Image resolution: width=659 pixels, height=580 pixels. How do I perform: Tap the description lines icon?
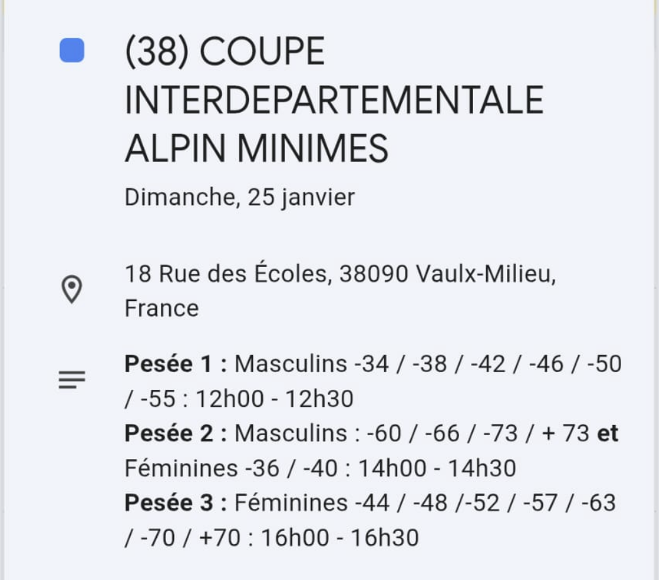point(72,380)
